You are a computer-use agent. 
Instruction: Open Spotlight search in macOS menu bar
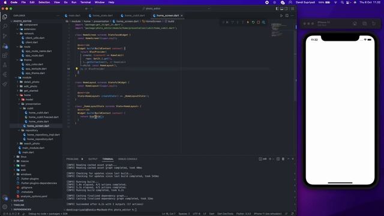pos(342,2)
